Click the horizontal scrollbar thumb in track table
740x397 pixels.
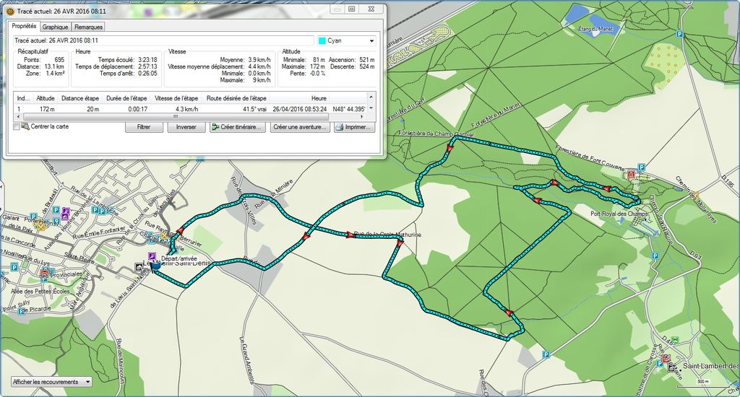coord(175,116)
